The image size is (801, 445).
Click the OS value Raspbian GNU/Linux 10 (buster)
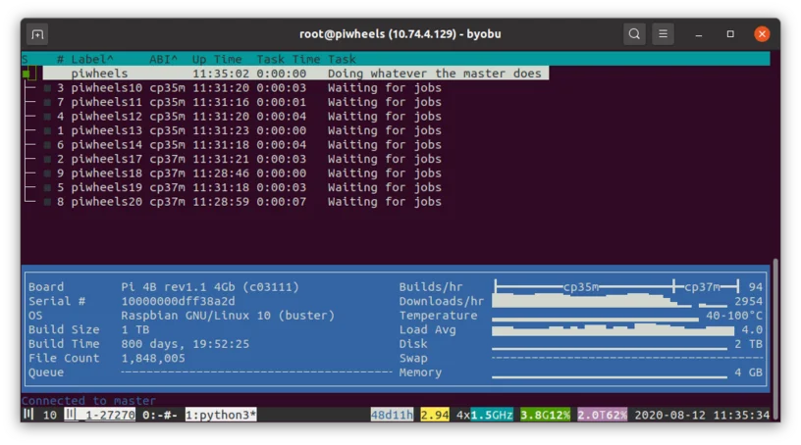tap(228, 316)
